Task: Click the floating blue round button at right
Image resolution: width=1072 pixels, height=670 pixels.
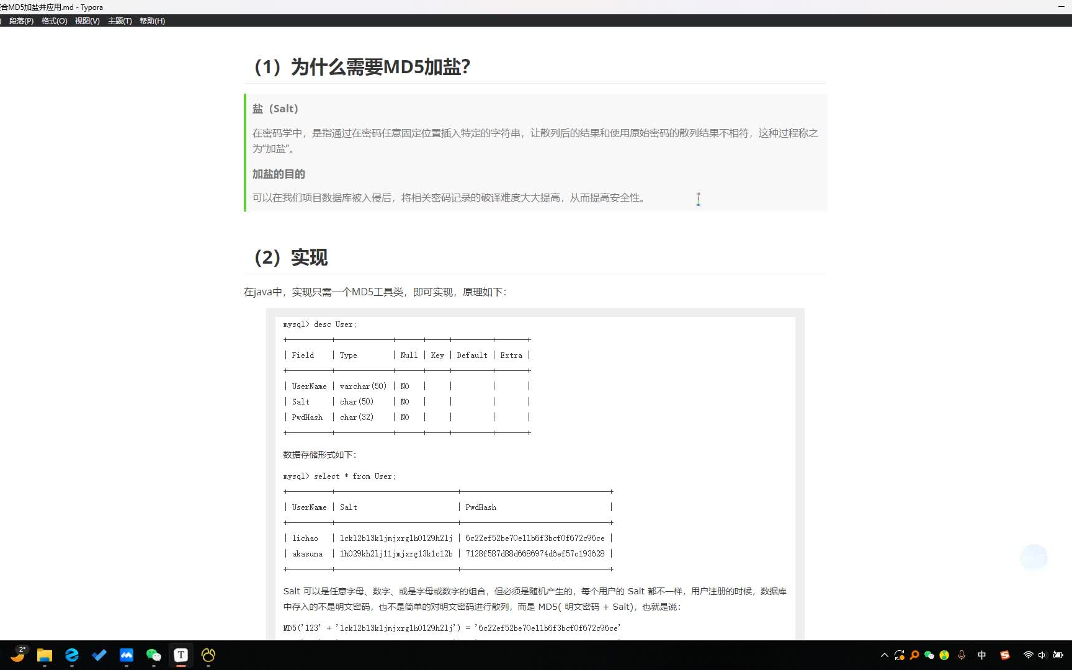Action: pyautogui.click(x=1034, y=557)
